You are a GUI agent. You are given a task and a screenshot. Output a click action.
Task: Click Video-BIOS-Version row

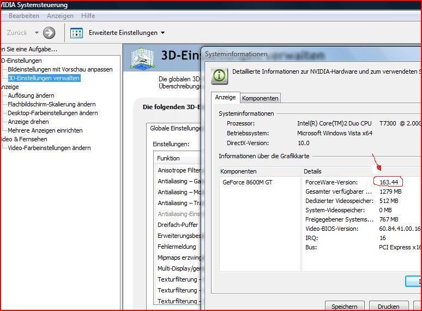362,229
